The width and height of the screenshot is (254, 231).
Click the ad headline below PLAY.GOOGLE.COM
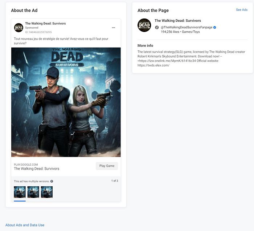36,169
